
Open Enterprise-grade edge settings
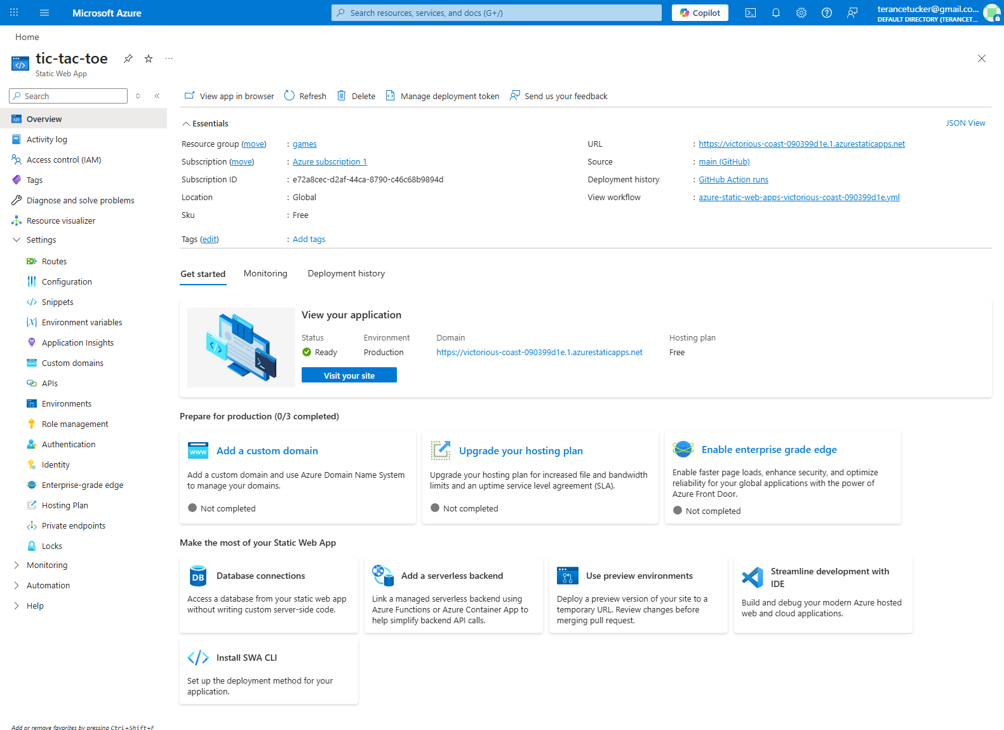[83, 485]
